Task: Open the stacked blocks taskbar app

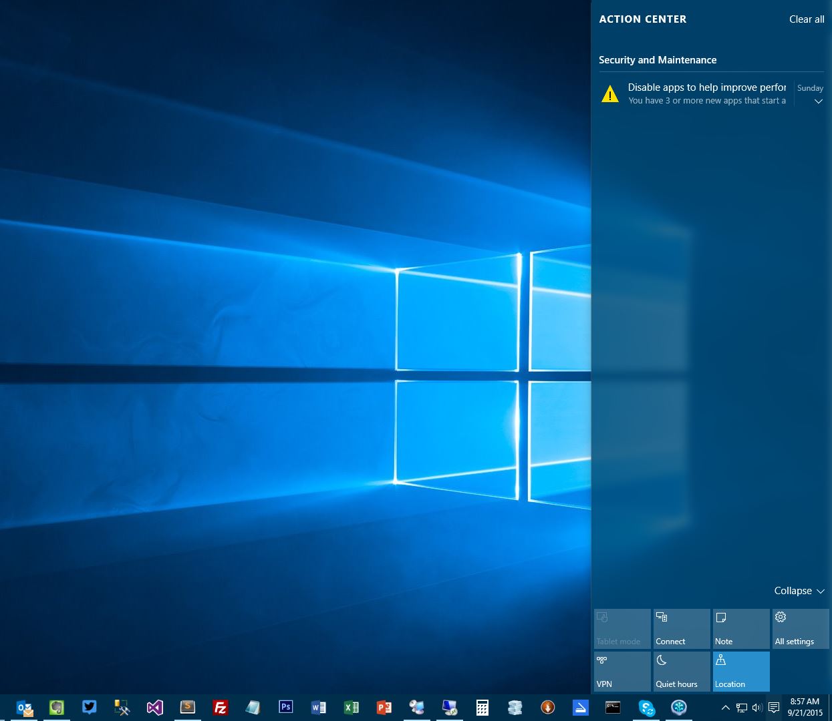Action: point(515,708)
